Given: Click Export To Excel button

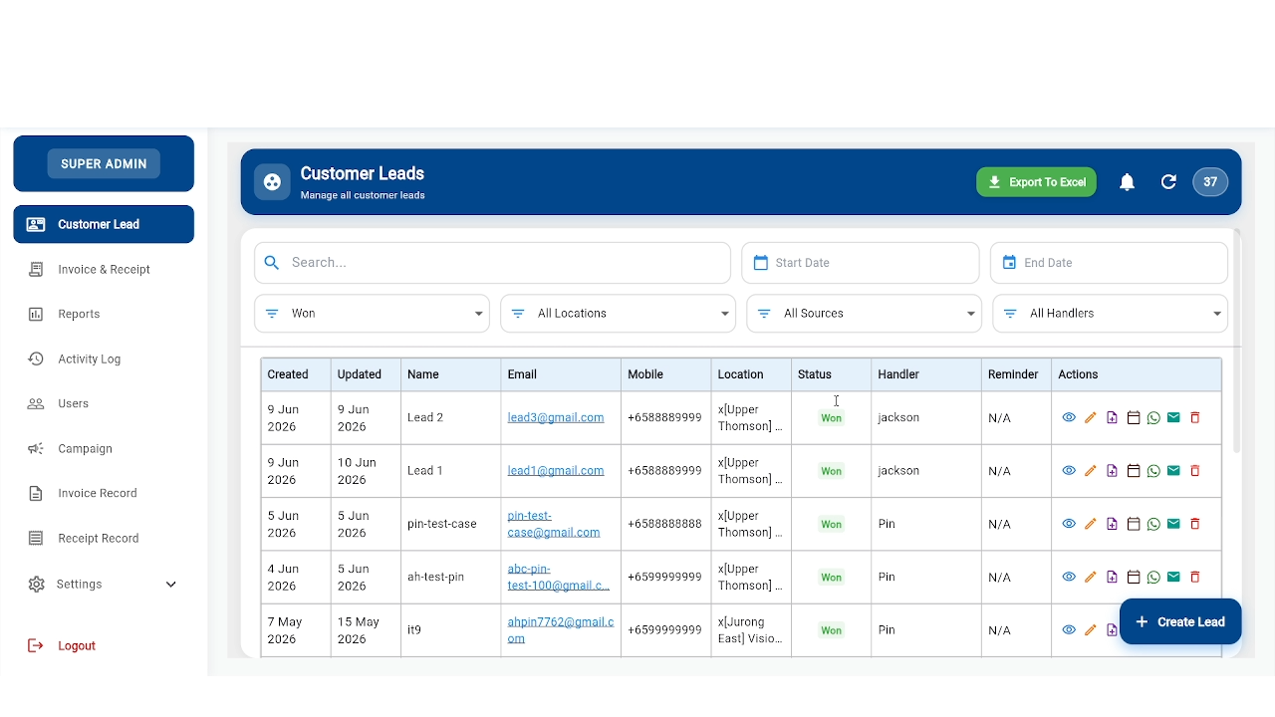Looking at the screenshot, I should [1036, 182].
